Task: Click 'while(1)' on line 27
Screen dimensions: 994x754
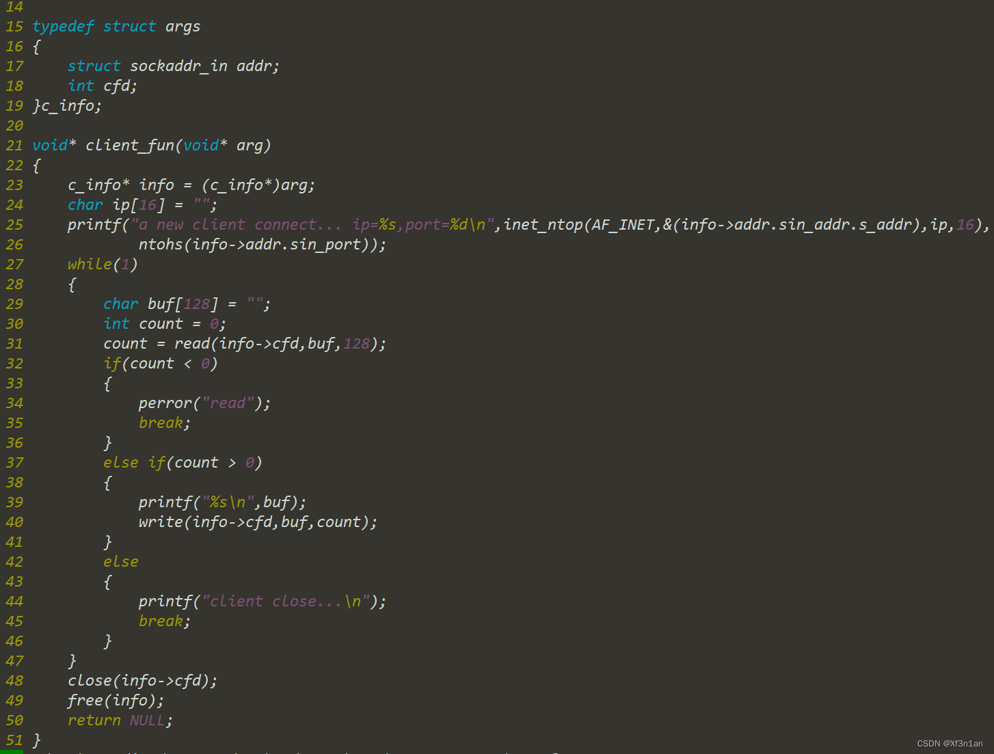Action: point(103,265)
